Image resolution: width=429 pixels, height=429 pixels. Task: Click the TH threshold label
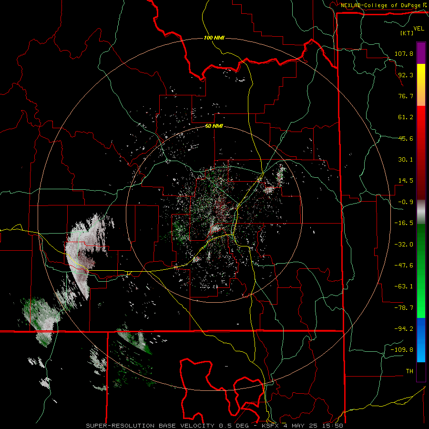tap(409, 371)
